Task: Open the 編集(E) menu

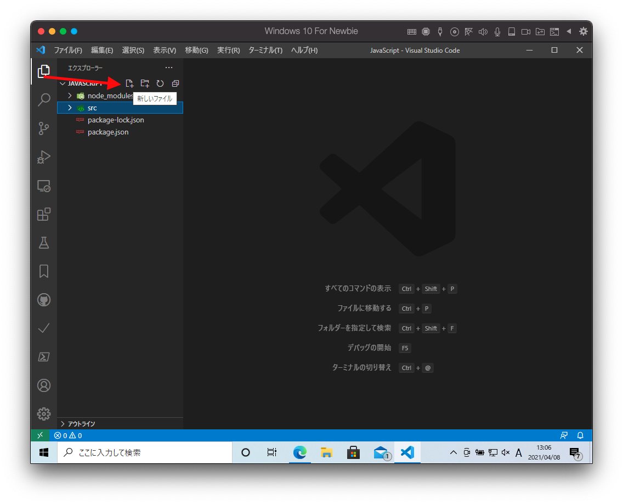Action: pyautogui.click(x=102, y=50)
